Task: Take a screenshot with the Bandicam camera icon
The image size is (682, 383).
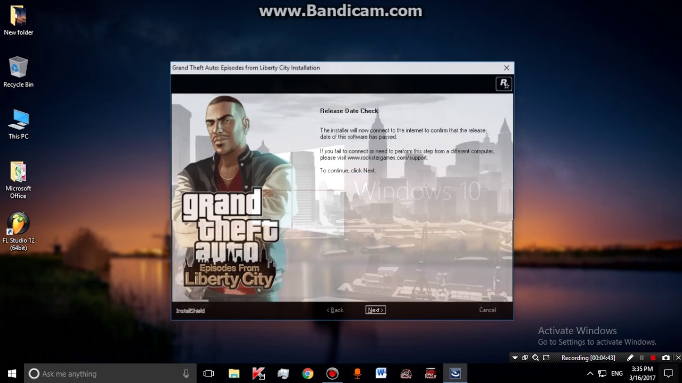Action: (x=665, y=358)
